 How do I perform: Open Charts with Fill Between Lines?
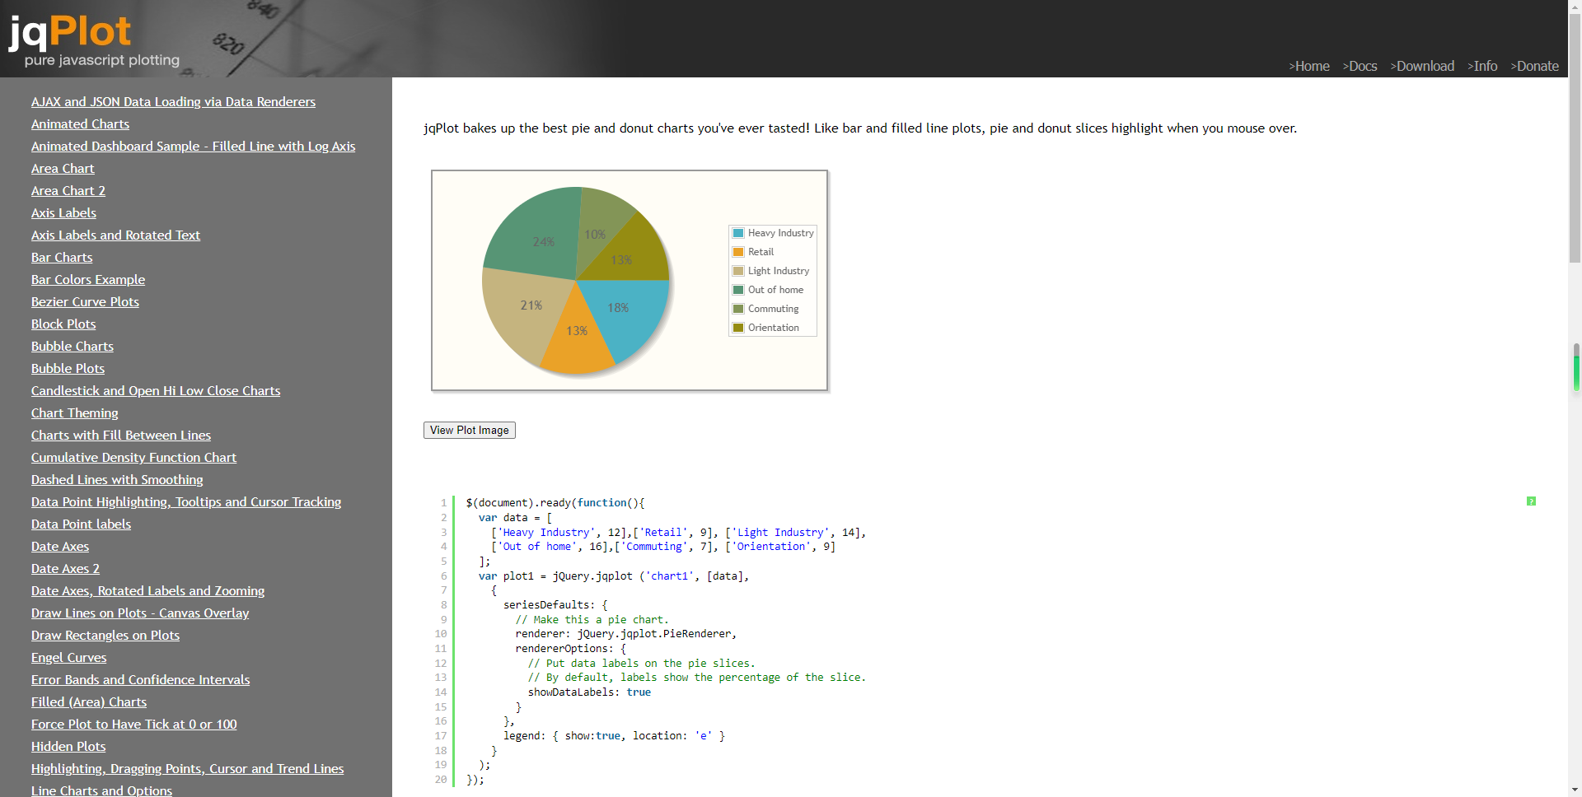tap(121, 435)
